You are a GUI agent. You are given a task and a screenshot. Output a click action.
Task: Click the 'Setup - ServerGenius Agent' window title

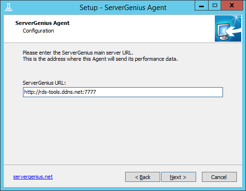pyautogui.click(x=123, y=8)
